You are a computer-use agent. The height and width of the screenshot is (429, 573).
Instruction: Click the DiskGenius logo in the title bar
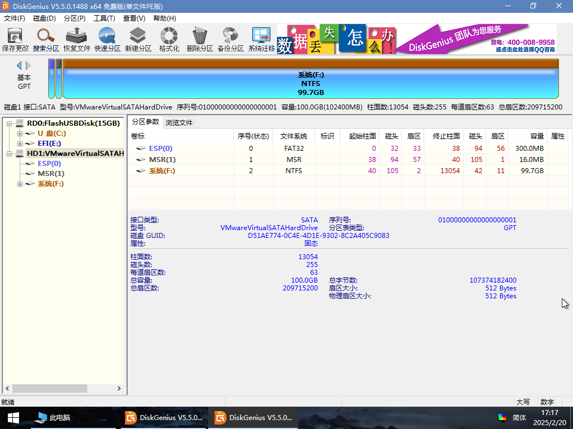tap(6, 6)
